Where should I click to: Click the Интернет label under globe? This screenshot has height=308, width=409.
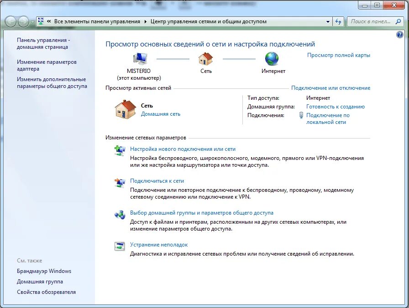(273, 71)
